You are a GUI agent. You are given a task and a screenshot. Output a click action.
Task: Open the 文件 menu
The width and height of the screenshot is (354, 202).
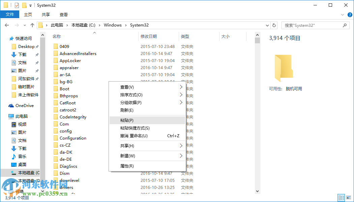click(x=10, y=14)
